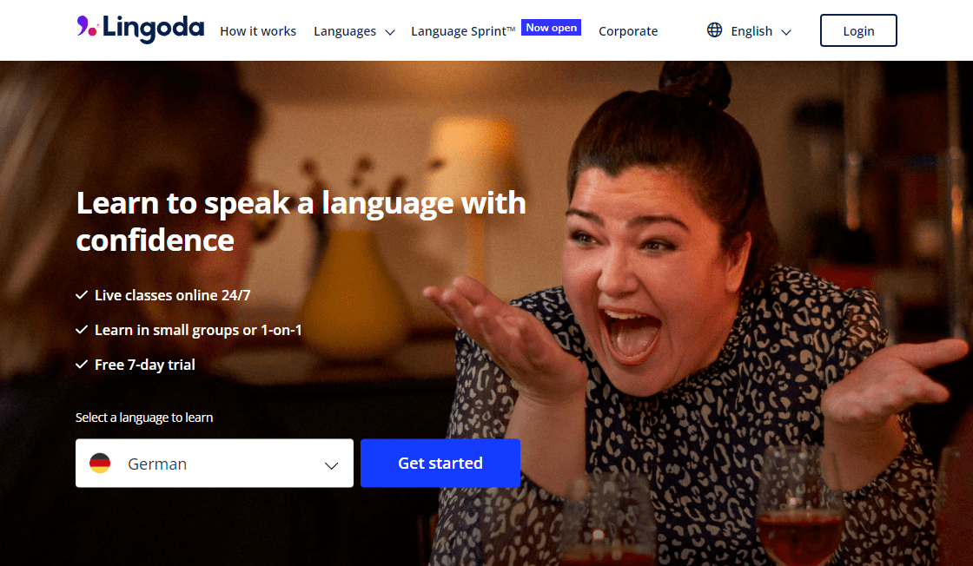973x566 pixels.
Task: Click the globe language icon
Action: [x=714, y=30]
